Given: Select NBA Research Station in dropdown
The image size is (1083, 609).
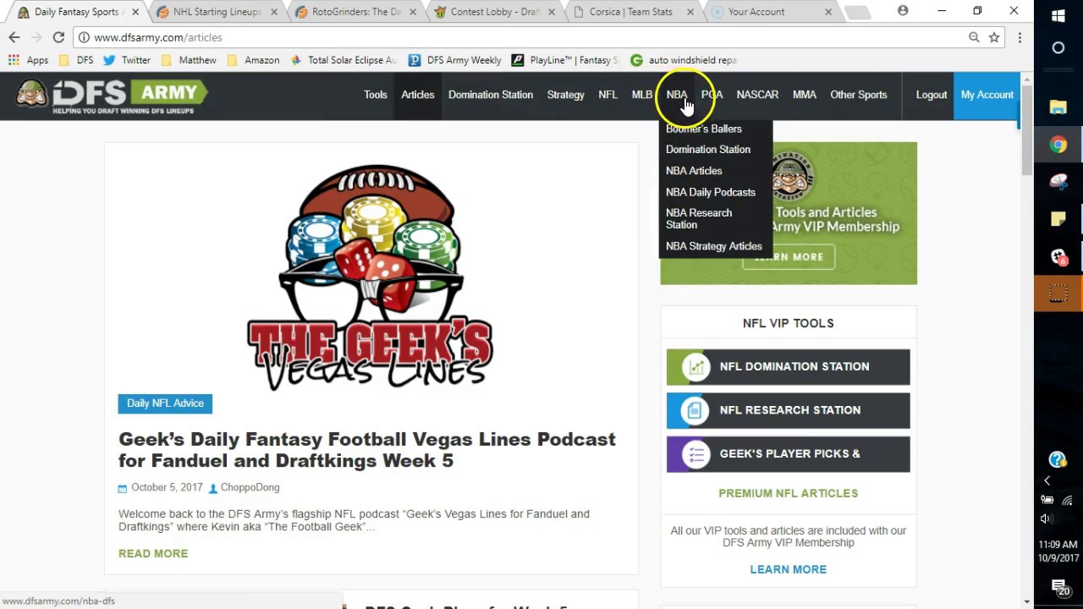Looking at the screenshot, I should click(699, 219).
